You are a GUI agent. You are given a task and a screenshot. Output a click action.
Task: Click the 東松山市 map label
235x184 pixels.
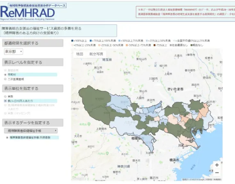point(141,59)
